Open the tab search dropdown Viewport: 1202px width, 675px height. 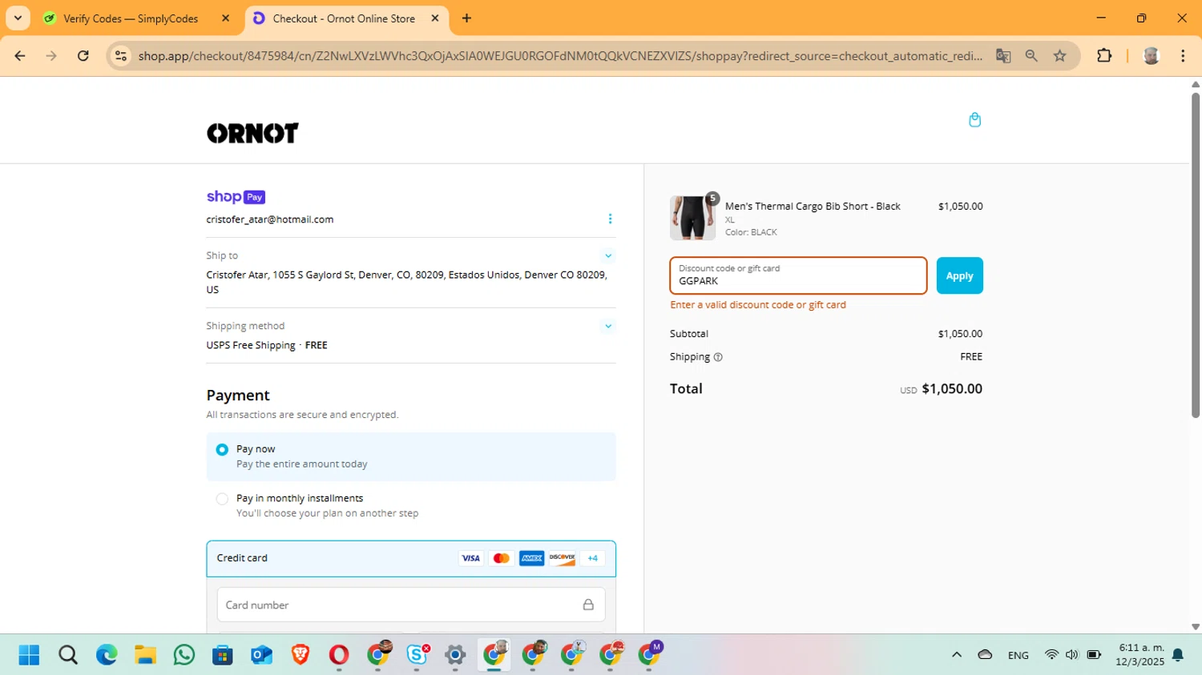(x=18, y=18)
